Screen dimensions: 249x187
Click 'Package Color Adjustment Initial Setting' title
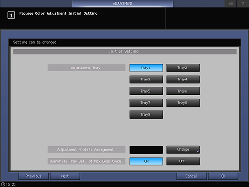click(58, 13)
